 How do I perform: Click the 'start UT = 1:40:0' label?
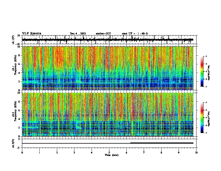click(x=135, y=34)
